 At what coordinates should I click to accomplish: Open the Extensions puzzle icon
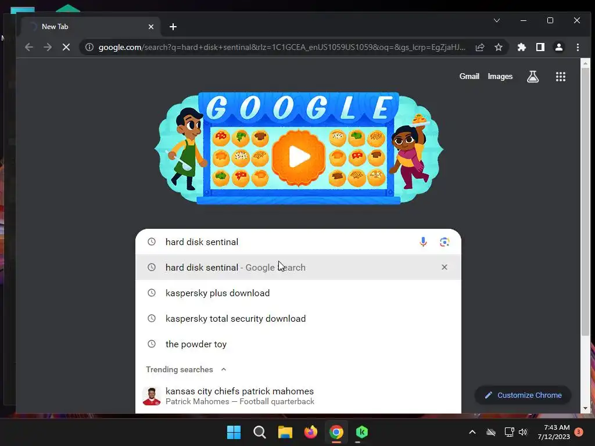click(x=522, y=47)
